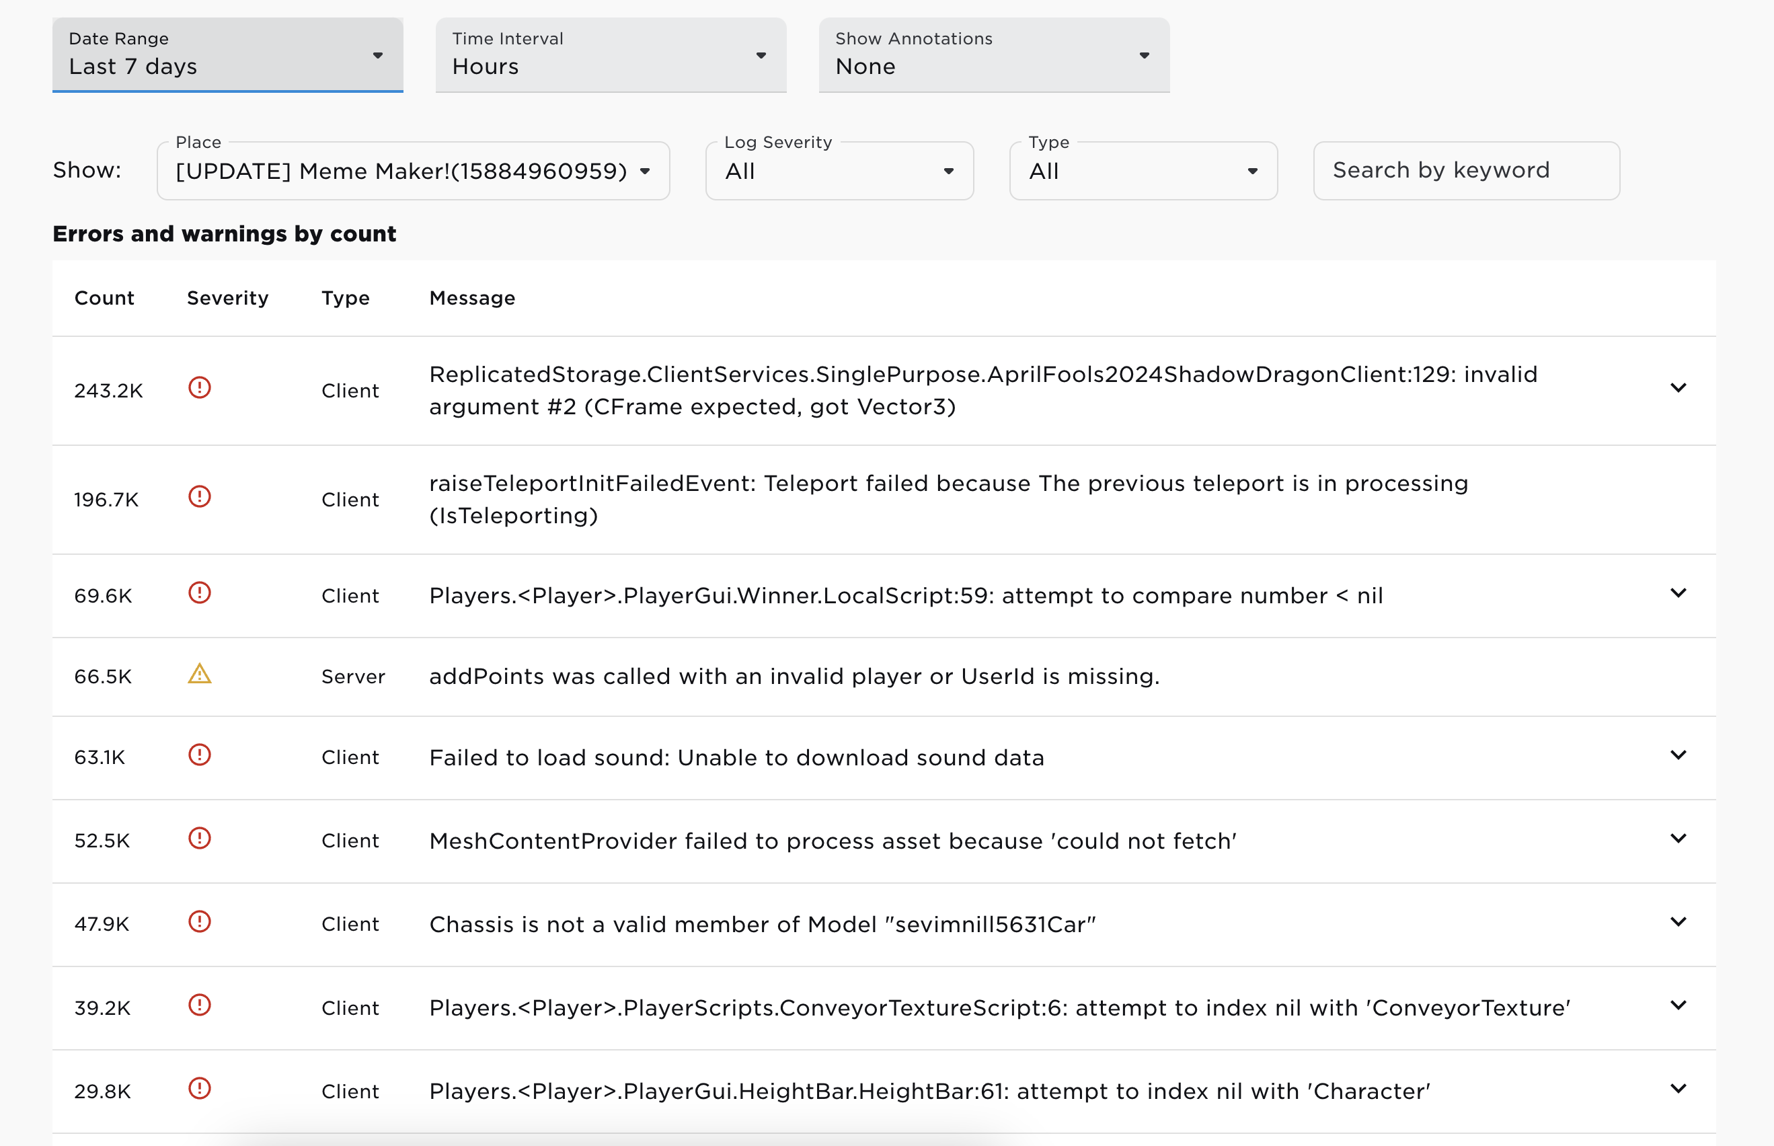Expand the AprilFools2024ShadowDragonClient error row
Screen dimensions: 1774x1146
(1677, 387)
